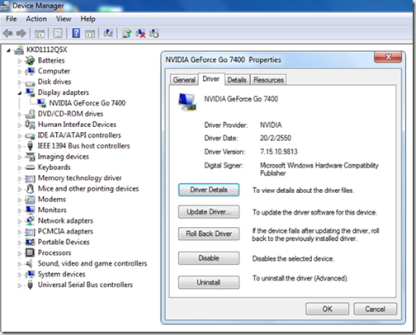Select the IEEE 1394 Bus host controllers icon
The image size is (416, 335).
click(30, 146)
